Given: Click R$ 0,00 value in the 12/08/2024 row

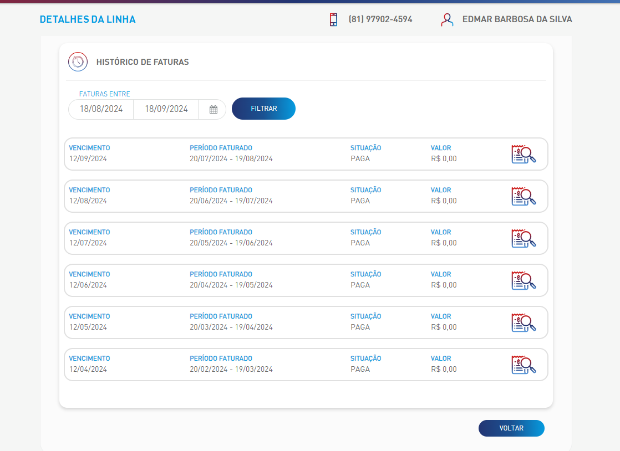Looking at the screenshot, I should pos(444,201).
